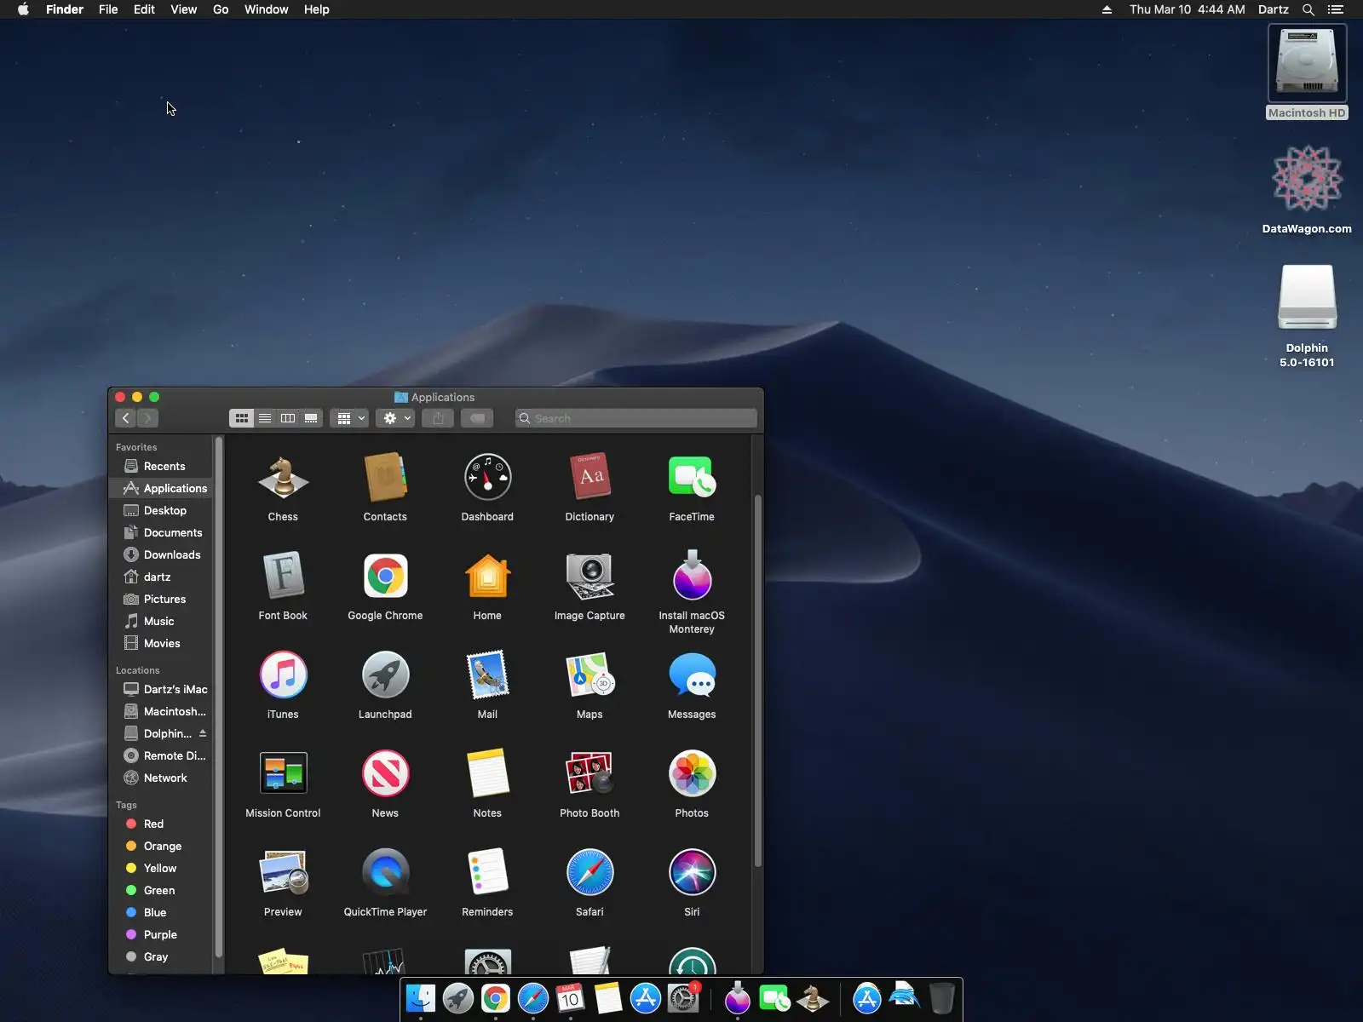The width and height of the screenshot is (1363, 1022).
Task: Eject Dolphin volume in the sidebar
Action: pyautogui.click(x=203, y=733)
